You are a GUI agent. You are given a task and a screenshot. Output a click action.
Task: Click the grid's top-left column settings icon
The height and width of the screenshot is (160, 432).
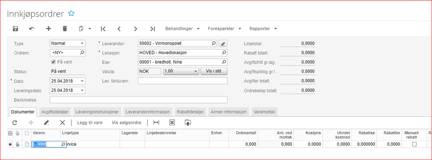(x=10, y=133)
